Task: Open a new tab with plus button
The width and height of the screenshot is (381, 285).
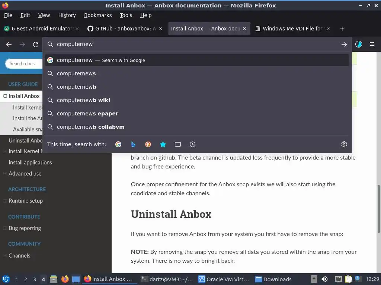Action: (342, 29)
